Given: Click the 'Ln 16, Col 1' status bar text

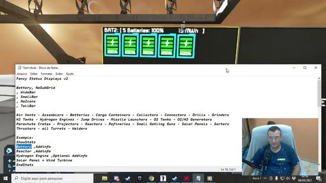Looking at the screenshot, I should (x=228, y=169).
